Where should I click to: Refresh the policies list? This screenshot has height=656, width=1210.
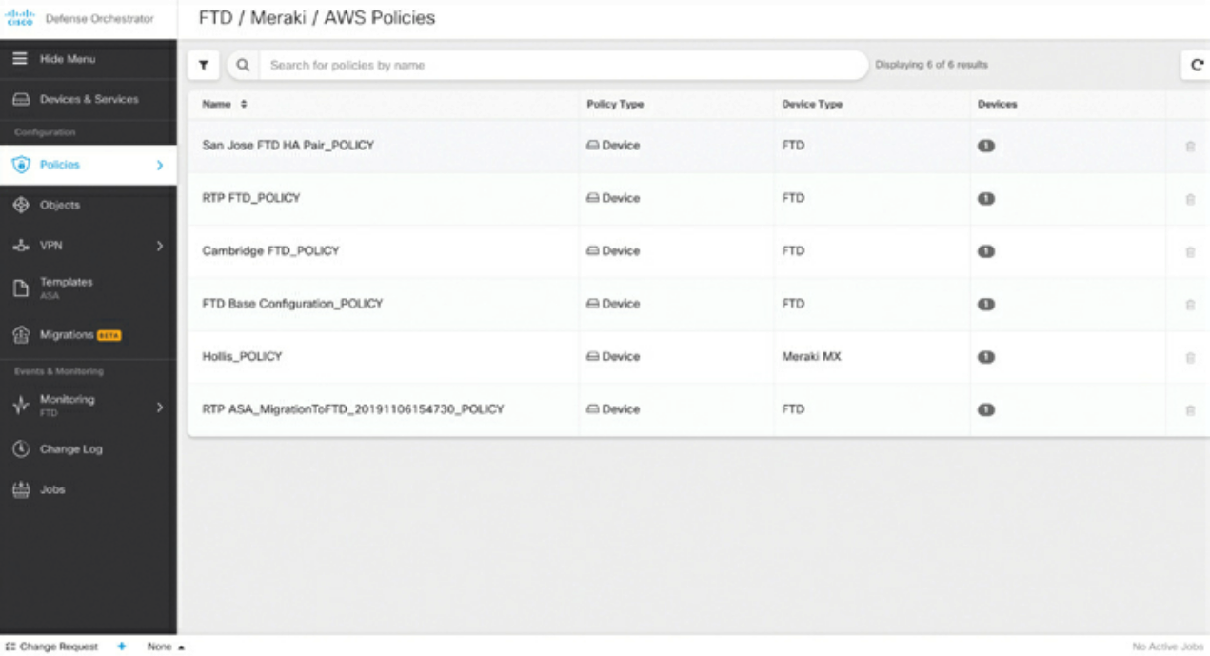[1196, 66]
